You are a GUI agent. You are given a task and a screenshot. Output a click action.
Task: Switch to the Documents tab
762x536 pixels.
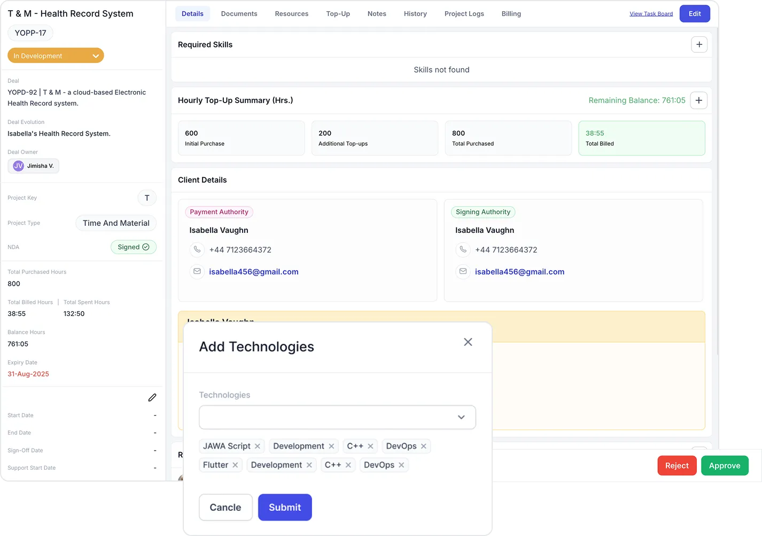pos(239,13)
